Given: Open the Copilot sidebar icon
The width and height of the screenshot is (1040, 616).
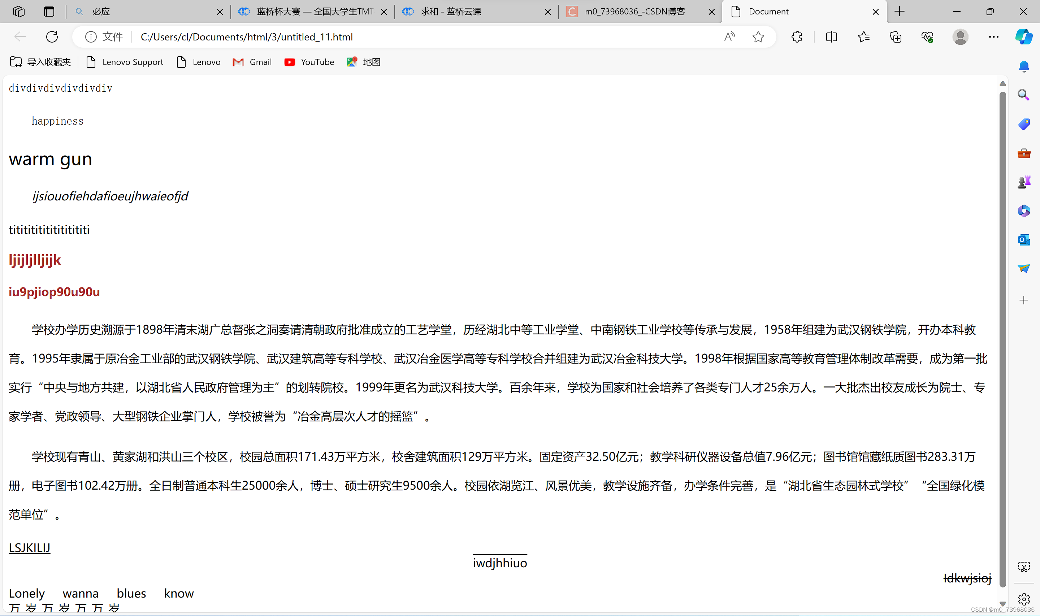Looking at the screenshot, I should (1023, 37).
